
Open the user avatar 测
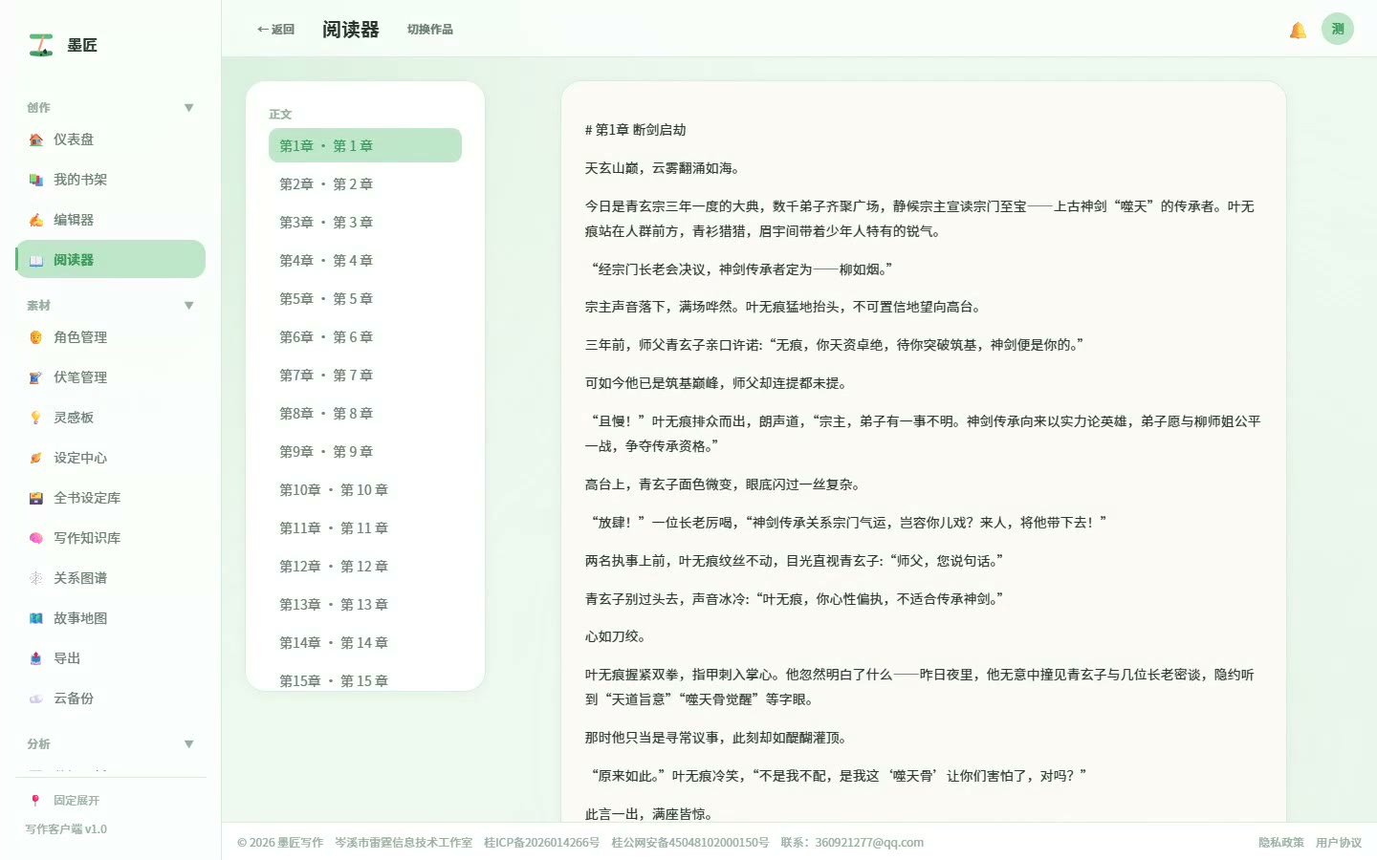1338,29
